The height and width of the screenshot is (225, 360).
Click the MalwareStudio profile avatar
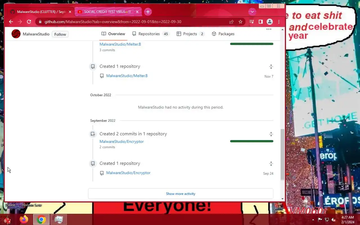click(16, 34)
